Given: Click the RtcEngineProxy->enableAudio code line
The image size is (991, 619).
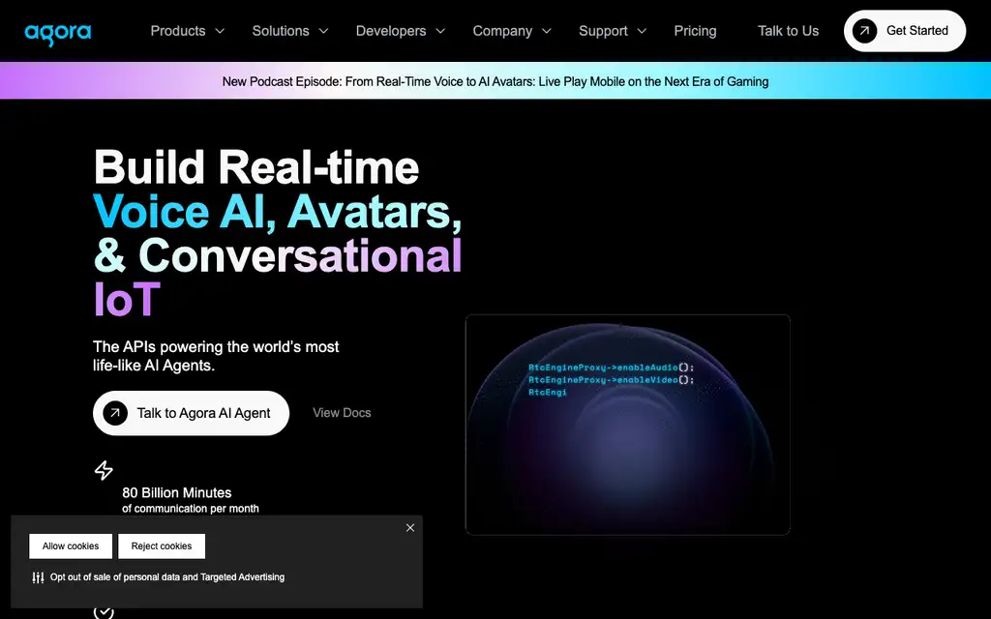Looking at the screenshot, I should (x=612, y=367).
